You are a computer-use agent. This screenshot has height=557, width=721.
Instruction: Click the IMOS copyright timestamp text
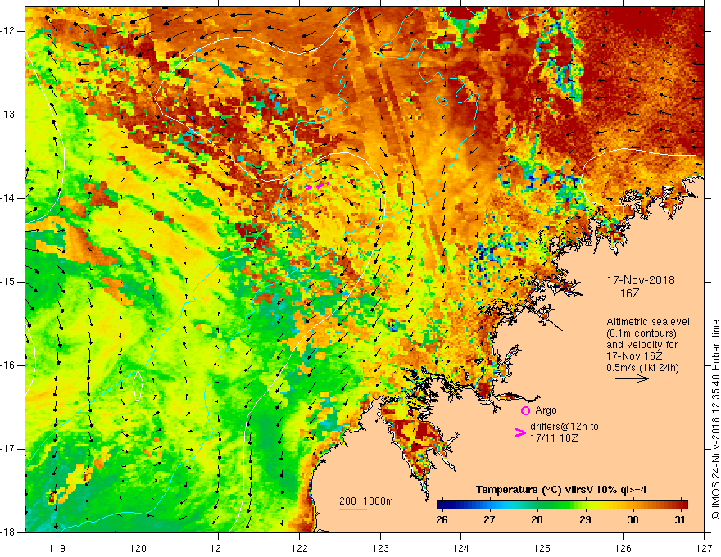click(715, 420)
